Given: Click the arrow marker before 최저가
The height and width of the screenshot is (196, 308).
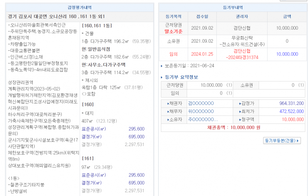Looking at the screenshot, I should (x=240, y=111).
